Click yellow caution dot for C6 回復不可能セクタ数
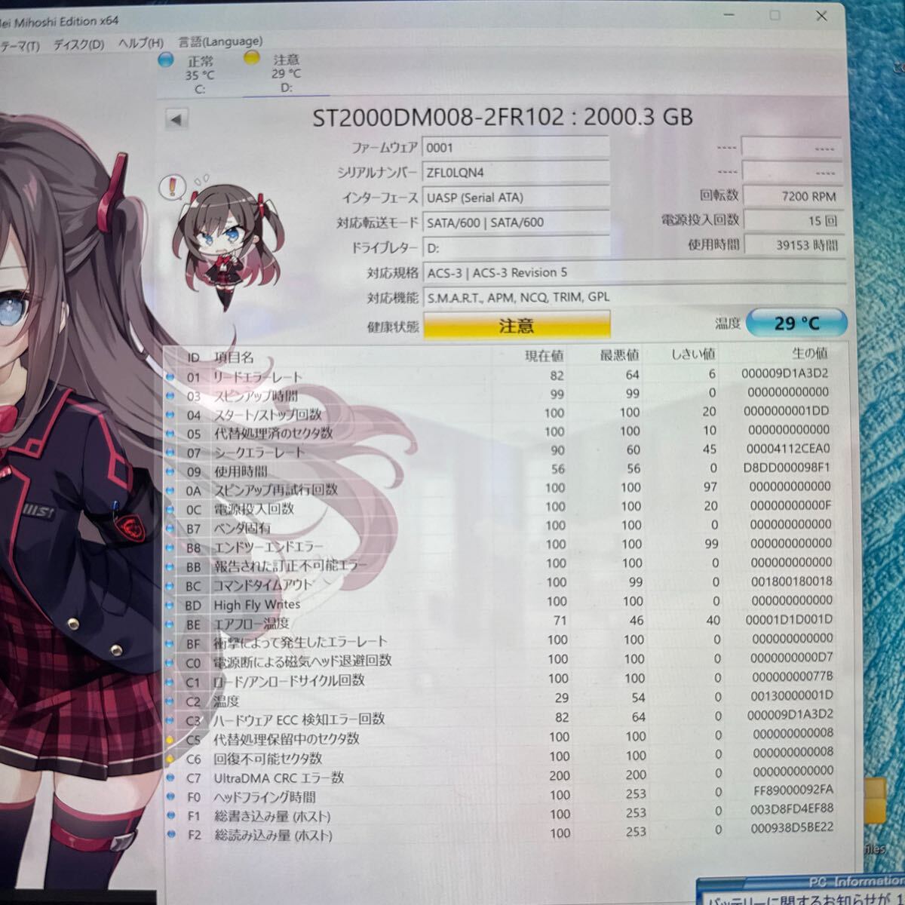The height and width of the screenshot is (905, 905). 170,759
